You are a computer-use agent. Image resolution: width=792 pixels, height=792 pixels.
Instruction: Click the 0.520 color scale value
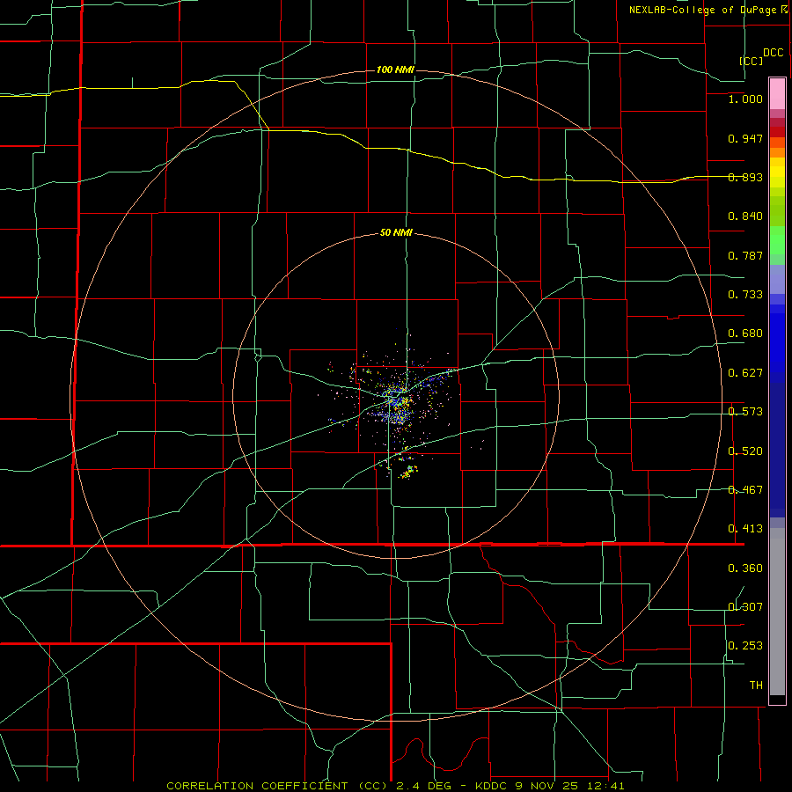(745, 451)
